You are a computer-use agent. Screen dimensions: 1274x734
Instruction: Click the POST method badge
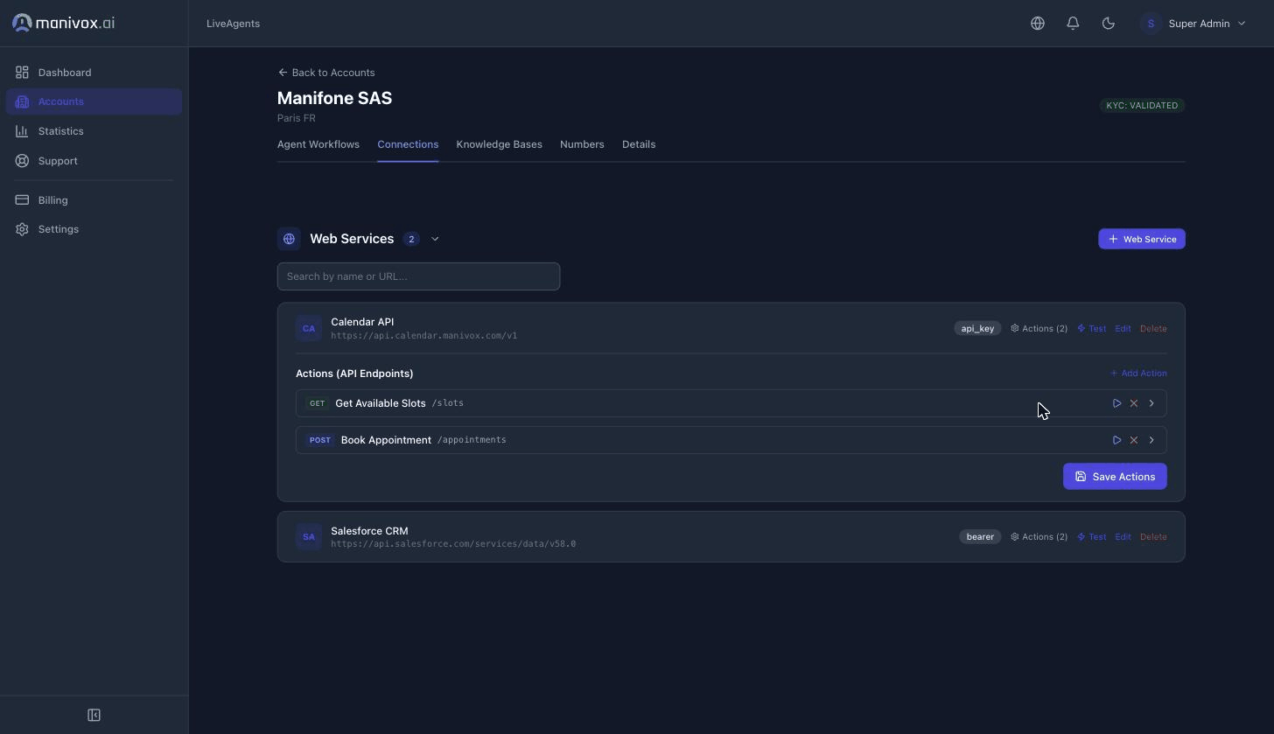320,440
